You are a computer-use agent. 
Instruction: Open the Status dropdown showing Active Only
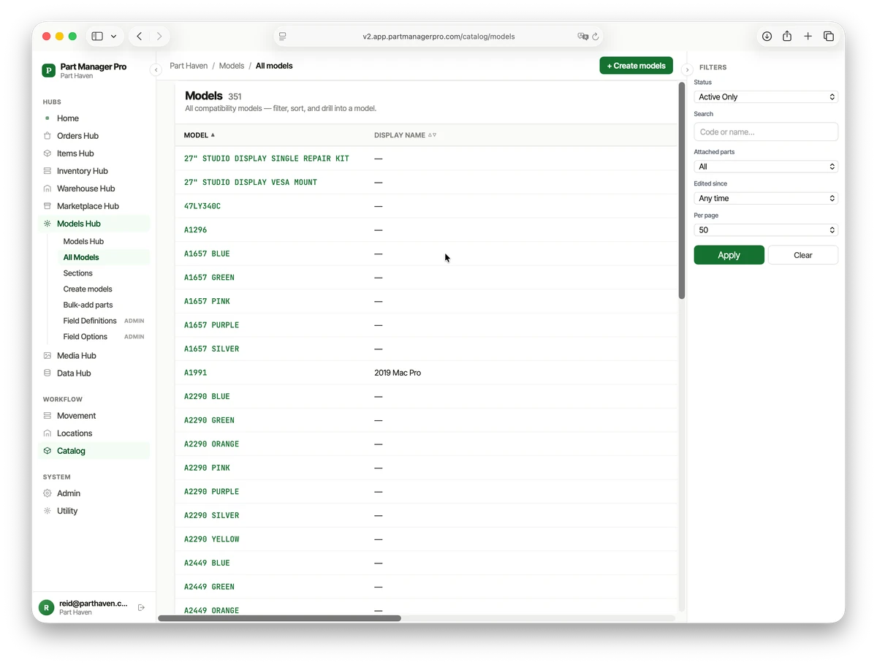point(766,97)
